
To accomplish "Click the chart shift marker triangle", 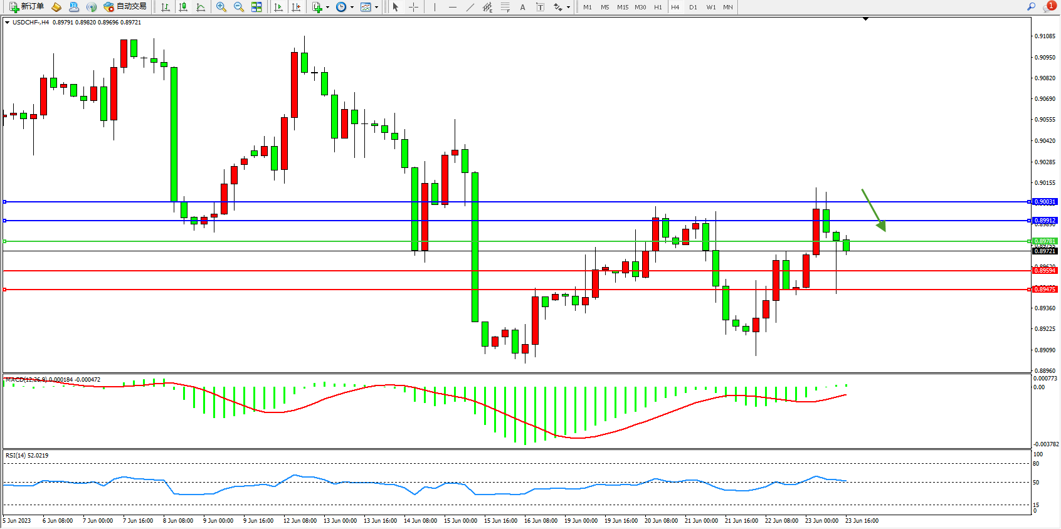I will point(865,19).
